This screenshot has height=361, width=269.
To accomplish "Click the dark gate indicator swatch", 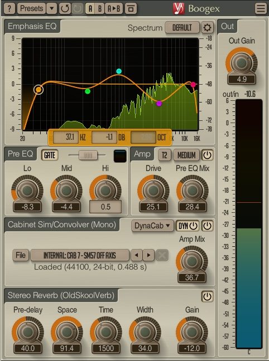I will 120,156.
